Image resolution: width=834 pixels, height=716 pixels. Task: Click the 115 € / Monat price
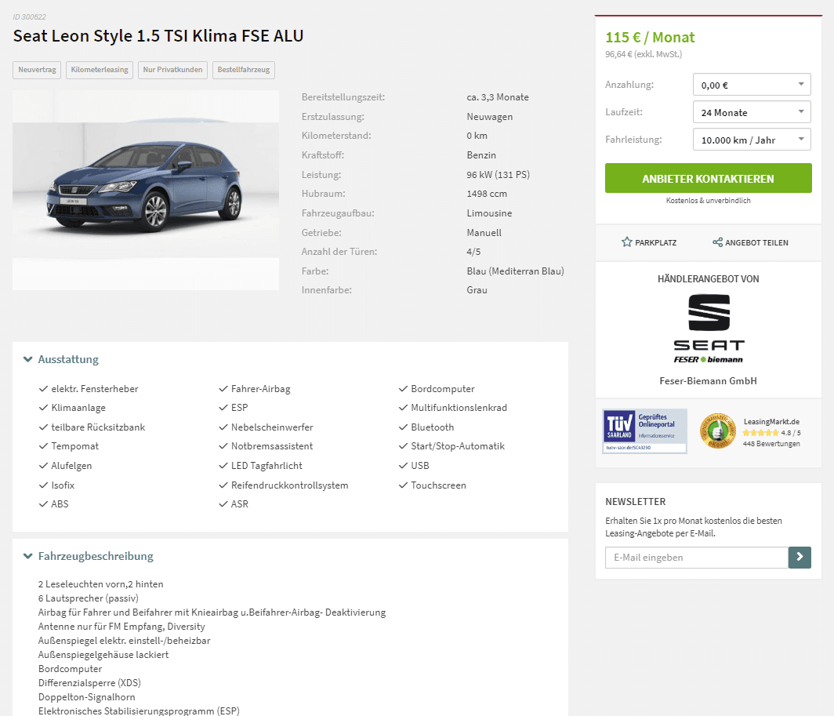coord(650,38)
